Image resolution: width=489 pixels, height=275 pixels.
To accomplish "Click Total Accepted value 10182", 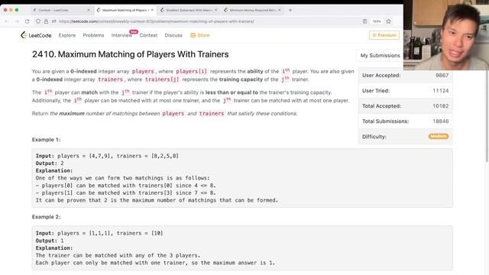I will (440, 106).
